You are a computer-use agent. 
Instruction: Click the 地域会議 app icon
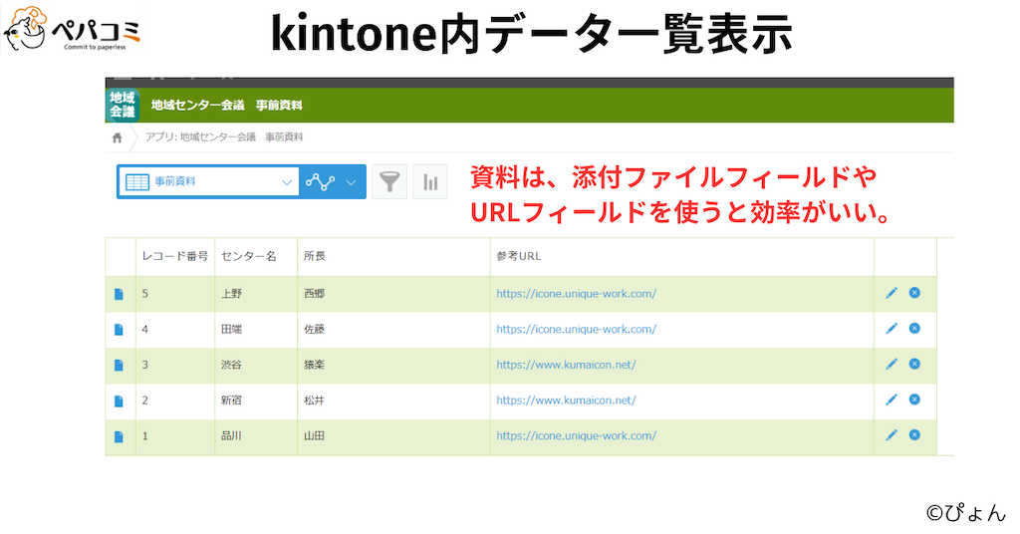tap(123, 105)
